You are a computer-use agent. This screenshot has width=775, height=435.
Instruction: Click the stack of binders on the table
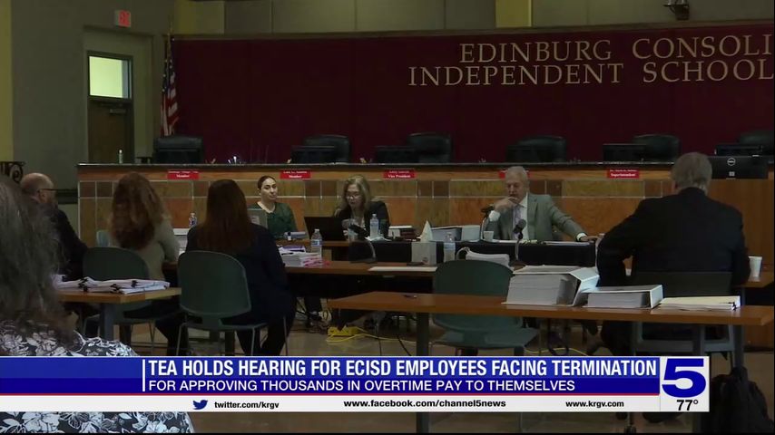[x=551, y=286]
